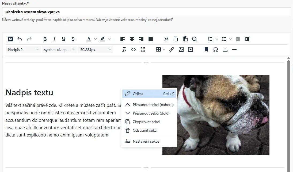The height and width of the screenshot is (172, 293).
Task: Open fullscreen editor mode
Action: point(143,49)
